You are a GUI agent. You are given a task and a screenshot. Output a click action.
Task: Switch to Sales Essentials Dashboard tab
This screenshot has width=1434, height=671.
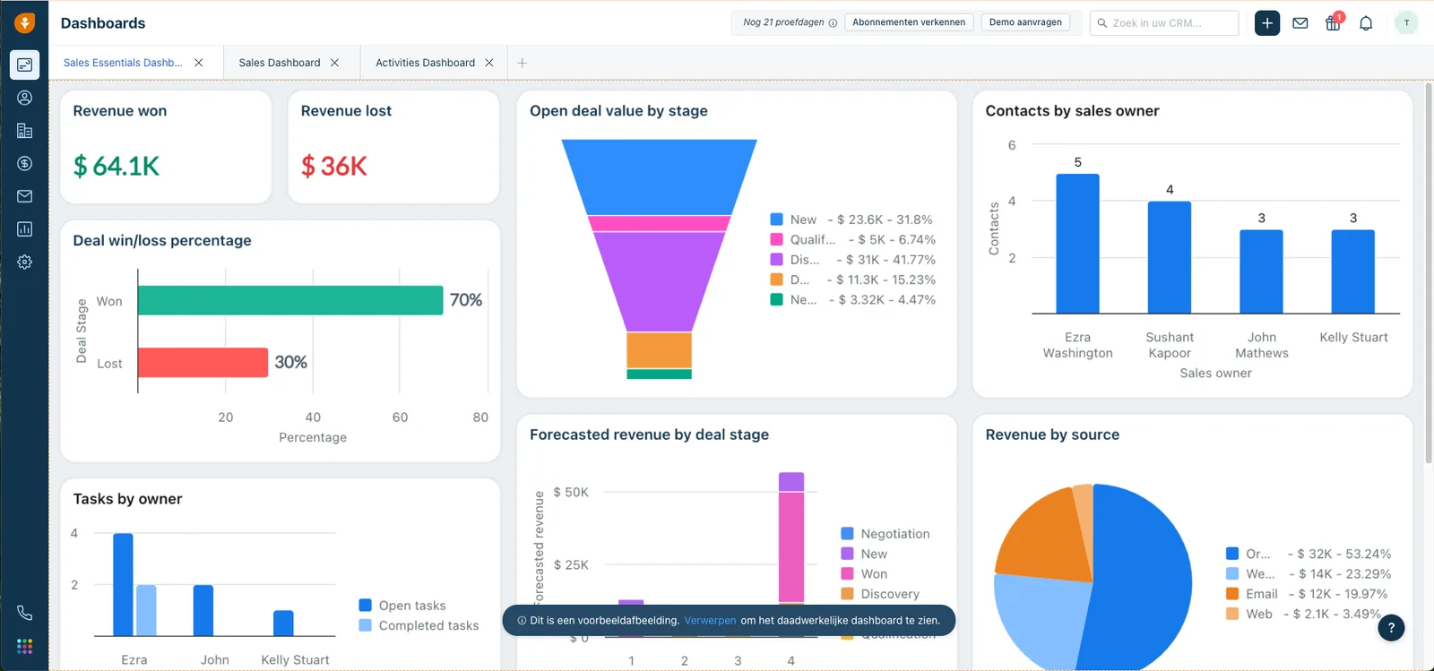(123, 63)
